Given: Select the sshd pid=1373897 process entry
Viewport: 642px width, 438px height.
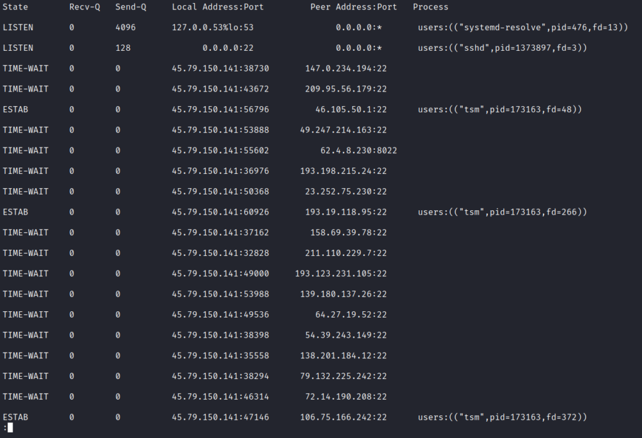Looking at the screenshot, I should click(x=502, y=48).
